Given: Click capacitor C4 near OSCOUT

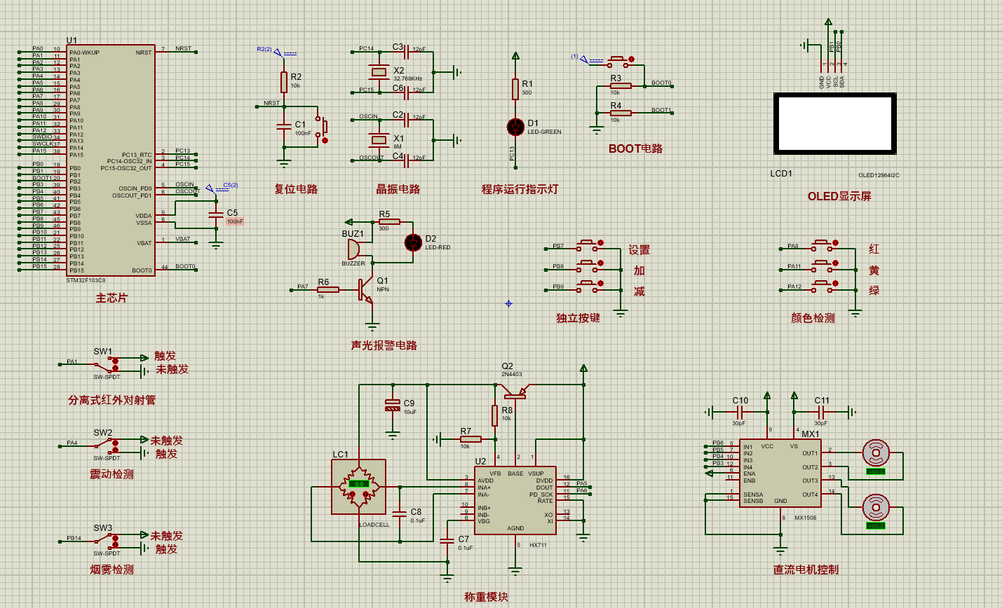Looking at the screenshot, I should pos(407,160).
